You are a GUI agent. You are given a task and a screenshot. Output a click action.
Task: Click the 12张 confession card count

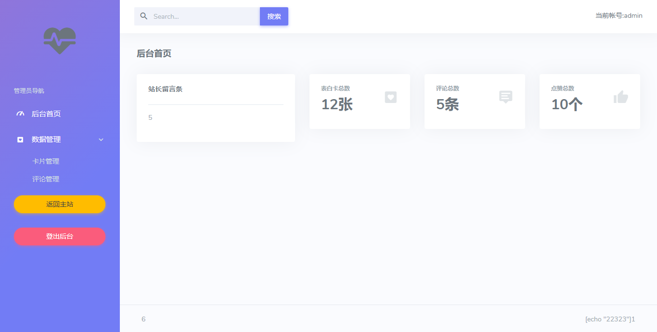(337, 104)
